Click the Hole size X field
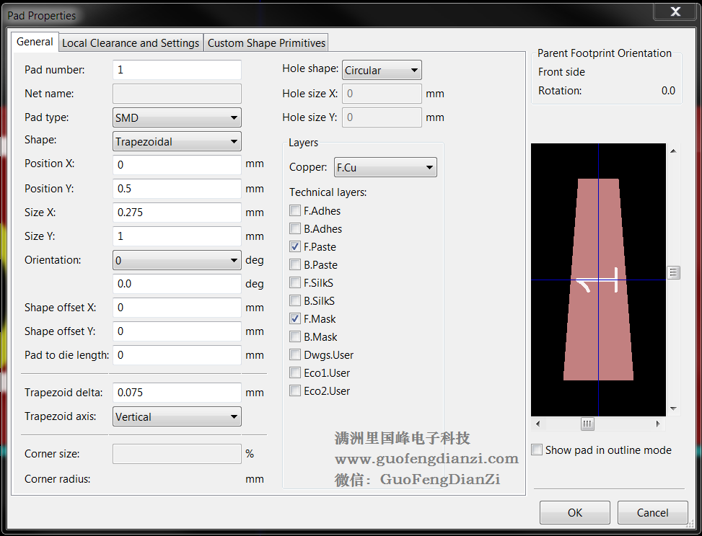This screenshot has height=536, width=702. 382,94
